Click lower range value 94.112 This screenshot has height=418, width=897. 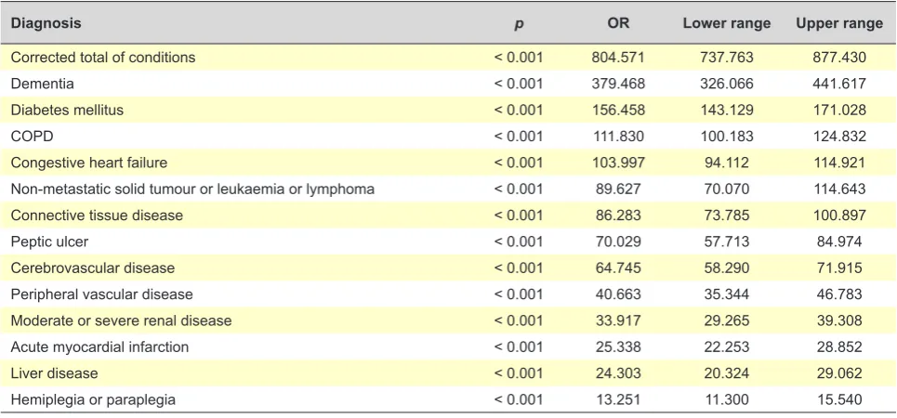tap(727, 163)
